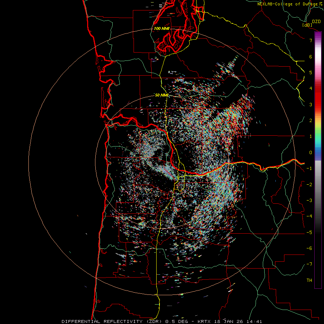The image size is (324, 324).
Task: Click the (ZDR) abbreviation in the caption
Action: [x=154, y=321]
